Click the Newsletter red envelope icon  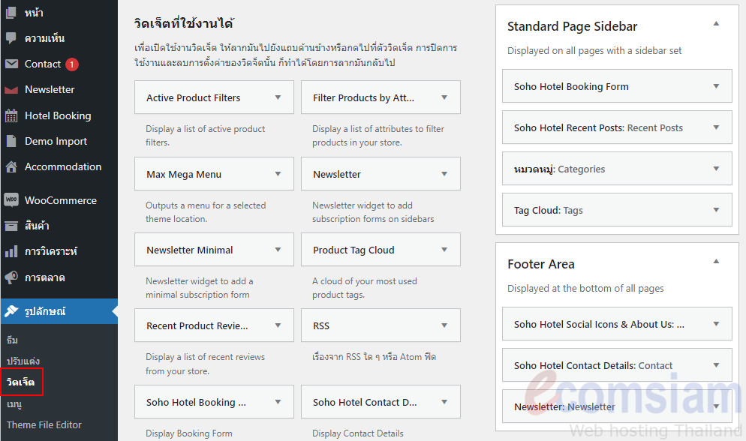click(x=11, y=89)
